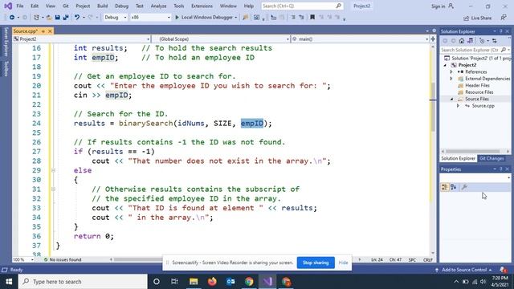Open Windows Task View icon

(x=174, y=282)
